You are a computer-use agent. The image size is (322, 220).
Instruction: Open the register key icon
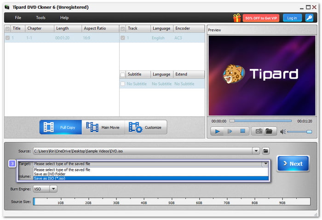click(309, 18)
